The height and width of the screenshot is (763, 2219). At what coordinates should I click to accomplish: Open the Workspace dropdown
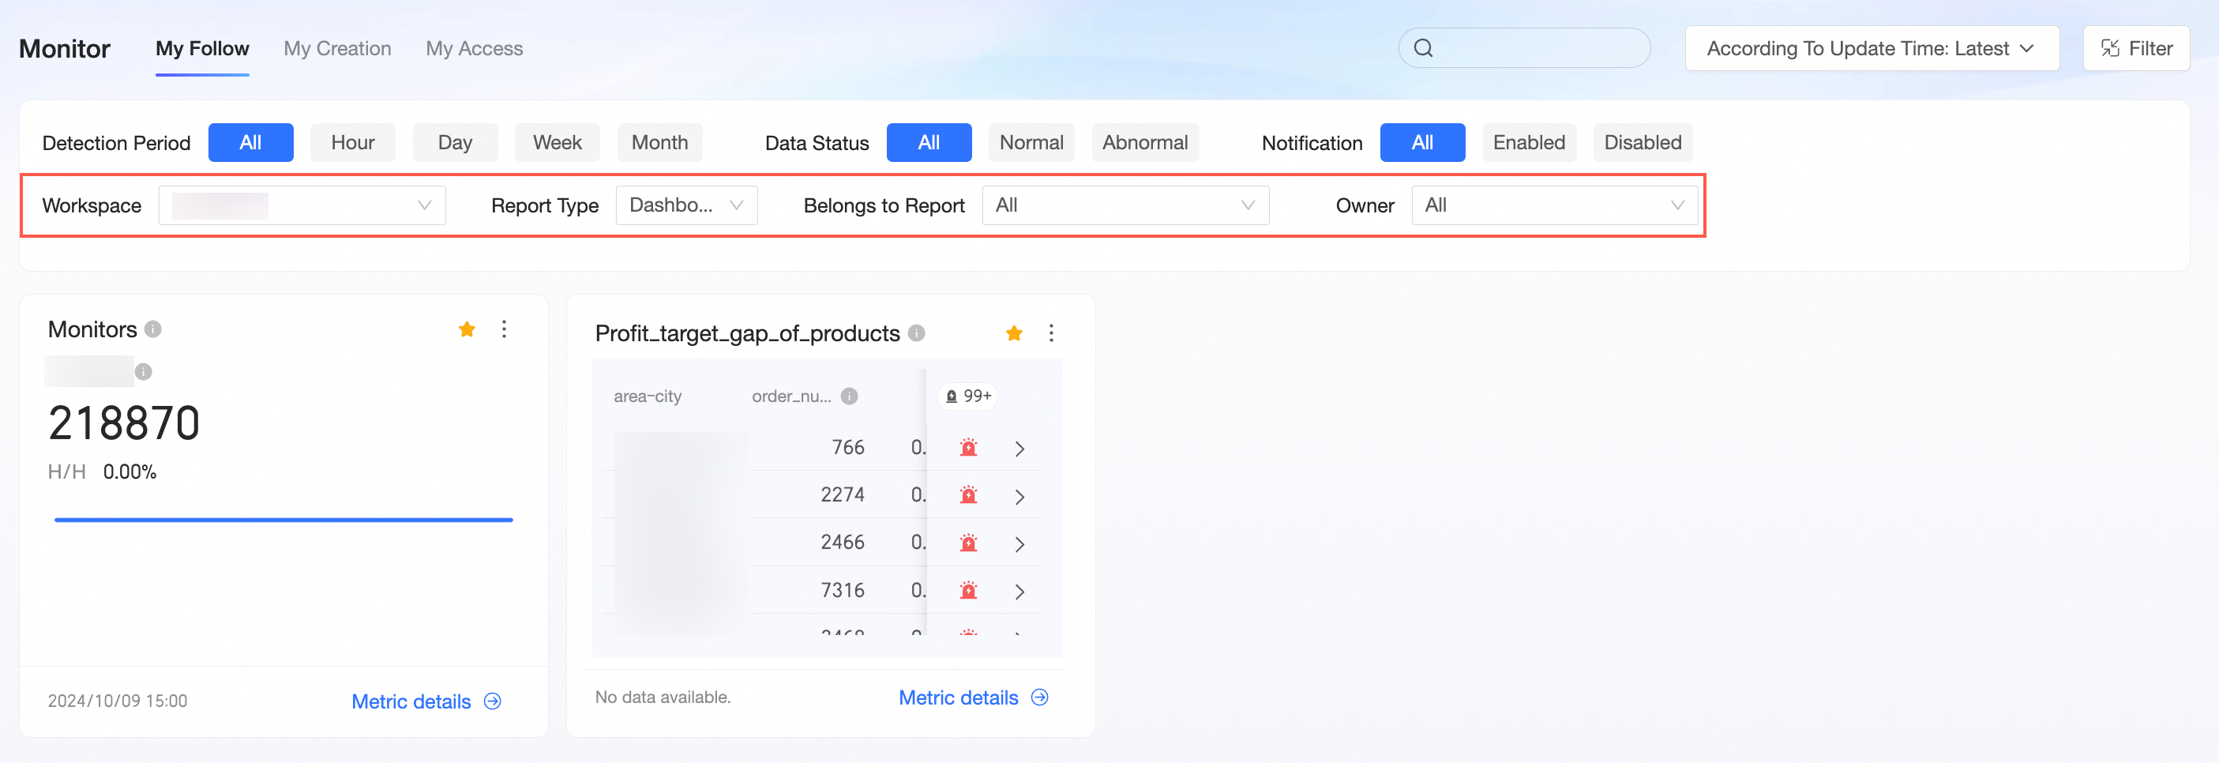(x=302, y=205)
